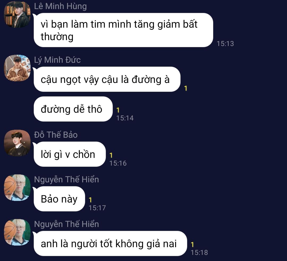Tap the 15:18 timestamp on last message
The height and width of the screenshot is (261, 287).
(x=199, y=252)
